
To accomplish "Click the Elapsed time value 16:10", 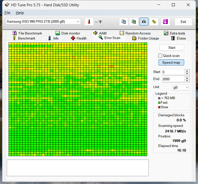I will click(181, 150).
